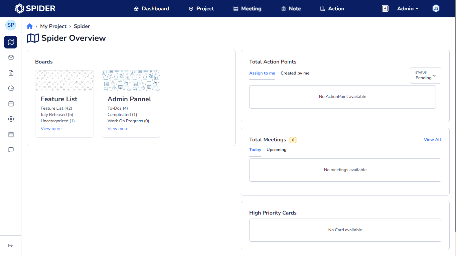This screenshot has width=456, height=256.
Task: Switch to the Created by me filter
Action: [x=295, y=73]
